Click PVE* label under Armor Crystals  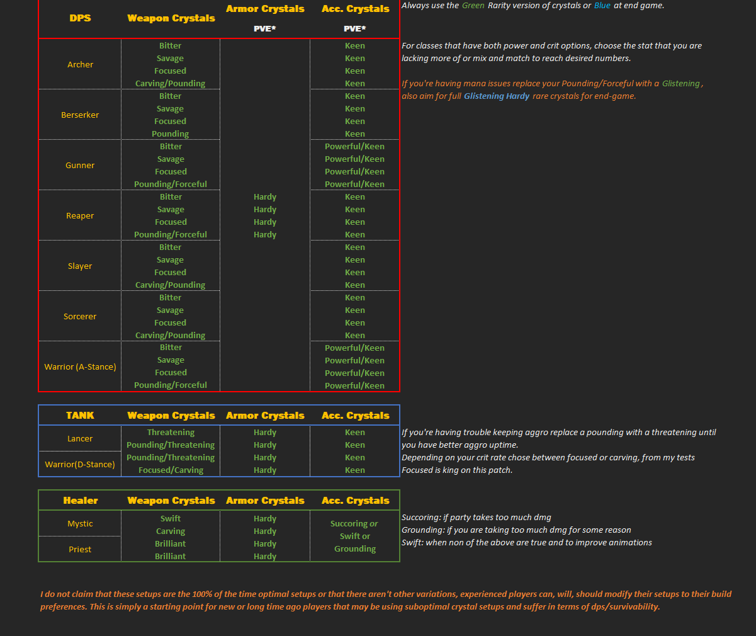pos(265,28)
